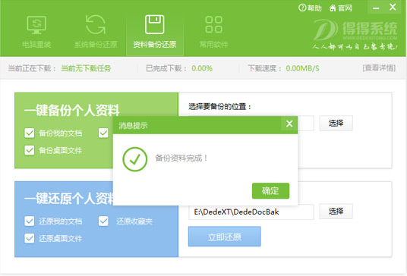The width and height of the screenshot is (407, 276).
Task: Confirm the dialog with 确定 button
Action: click(270, 191)
